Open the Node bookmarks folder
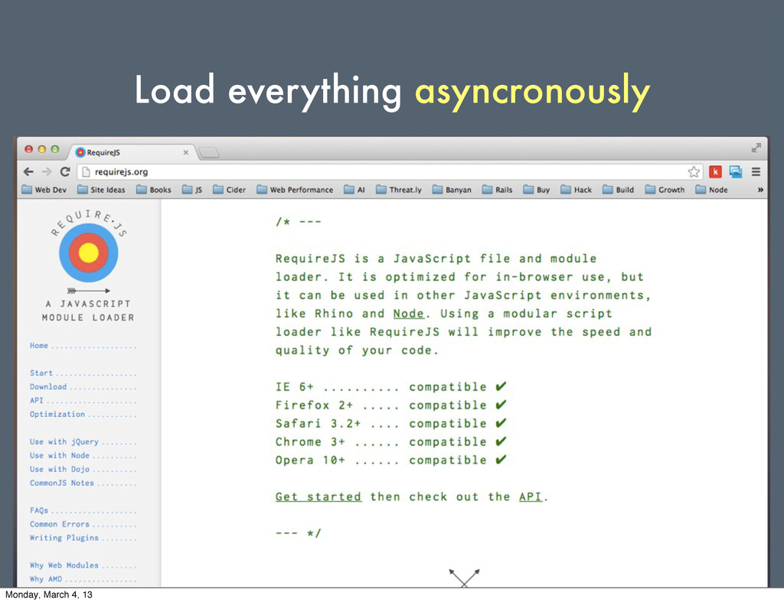784x603 pixels. [x=712, y=190]
